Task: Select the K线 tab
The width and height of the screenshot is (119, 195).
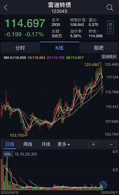Action: pyautogui.click(x=59, y=48)
